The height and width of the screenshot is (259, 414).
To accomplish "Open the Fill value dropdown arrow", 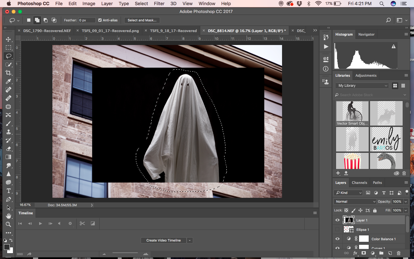I will pyautogui.click(x=406, y=210).
